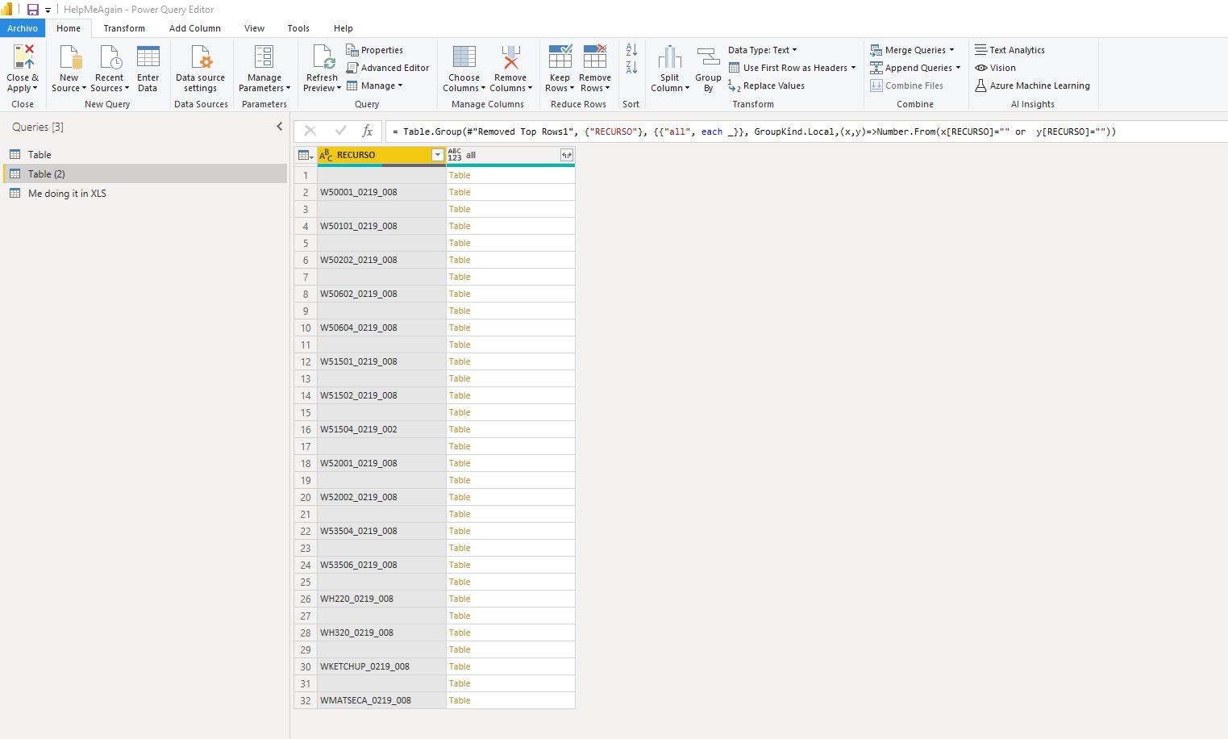
Task: Click Replace Values
Action: pyautogui.click(x=766, y=86)
